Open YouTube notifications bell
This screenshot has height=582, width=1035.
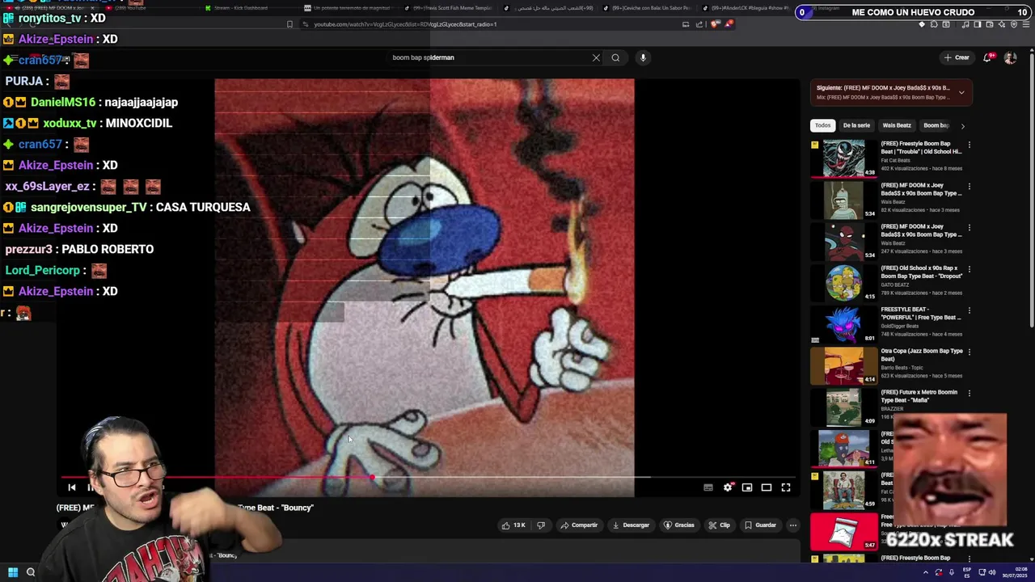pos(987,57)
